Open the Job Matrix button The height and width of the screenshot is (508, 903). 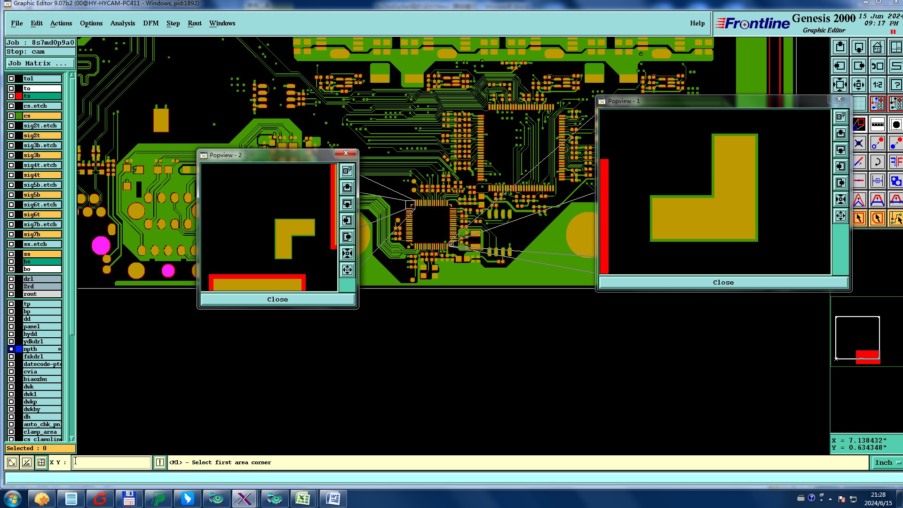tap(40, 63)
